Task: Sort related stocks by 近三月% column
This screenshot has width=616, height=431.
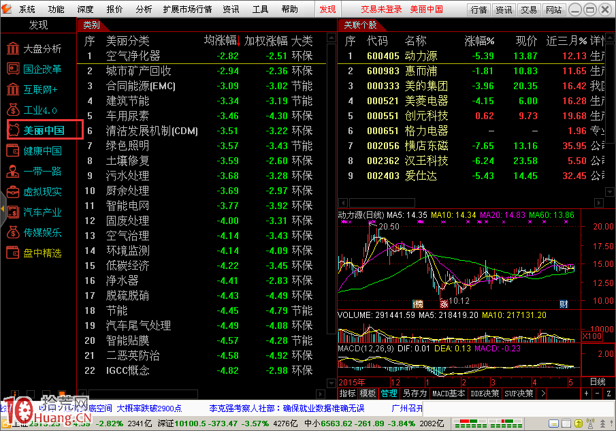Action: coord(566,41)
